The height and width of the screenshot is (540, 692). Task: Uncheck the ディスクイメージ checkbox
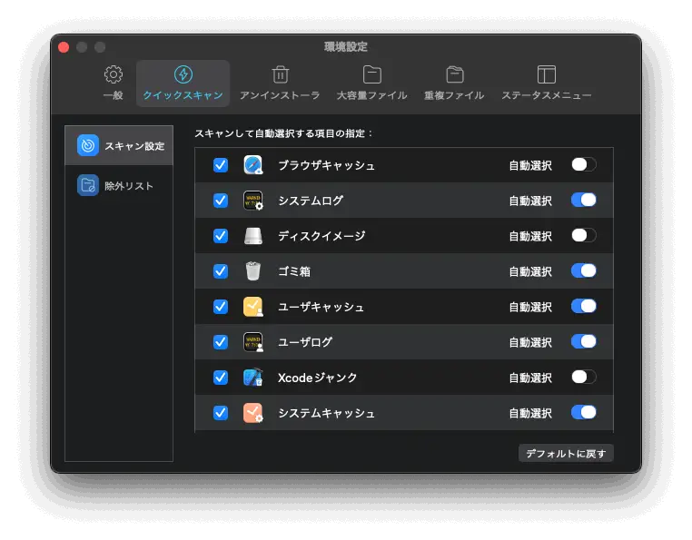(x=221, y=236)
